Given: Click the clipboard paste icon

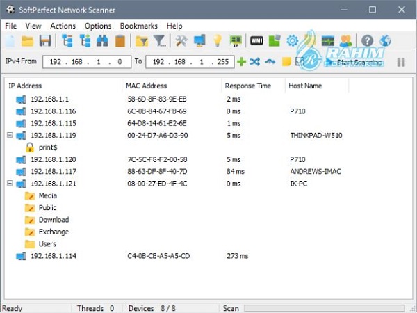Looking at the screenshot, I should coord(120,41).
